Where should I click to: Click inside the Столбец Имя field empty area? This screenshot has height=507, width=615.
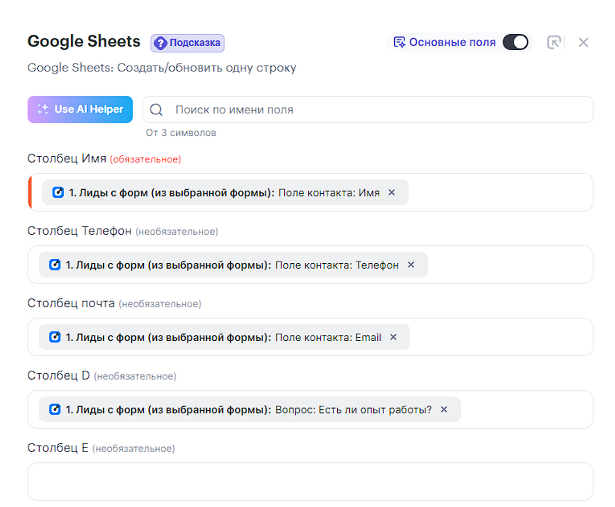(x=498, y=192)
